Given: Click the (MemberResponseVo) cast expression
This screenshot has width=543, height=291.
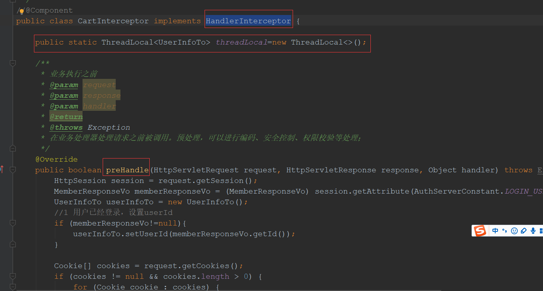Looking at the screenshot, I should [x=268, y=191].
